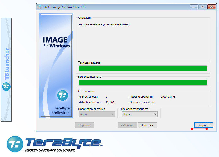This screenshot has height=157, width=219.
Task: Click the МиБ обработано value 11,561
Action: [110, 102]
